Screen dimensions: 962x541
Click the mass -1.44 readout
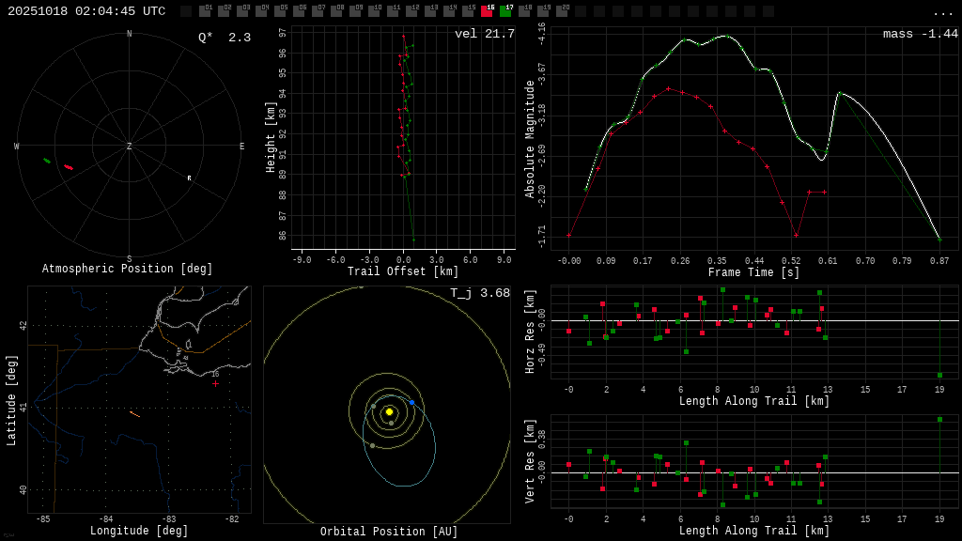(x=920, y=34)
